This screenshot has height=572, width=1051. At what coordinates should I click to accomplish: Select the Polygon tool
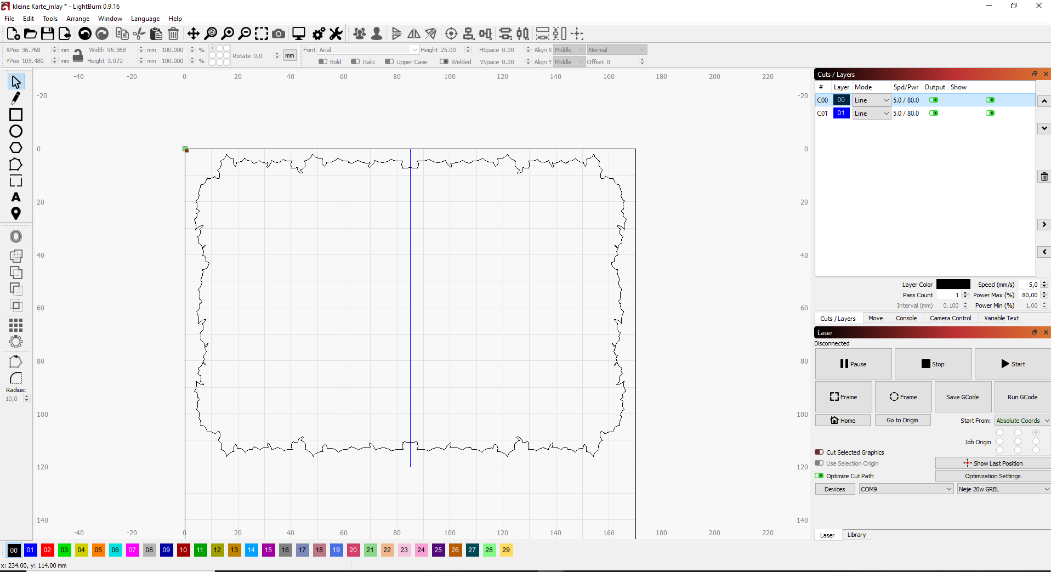coord(16,148)
